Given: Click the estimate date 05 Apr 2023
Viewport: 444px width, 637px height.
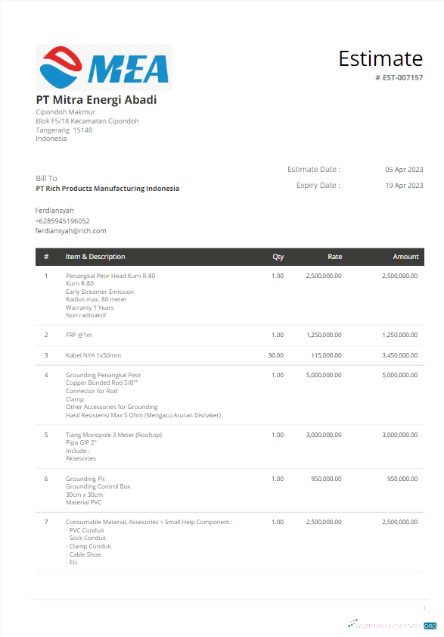Looking at the screenshot, I should coord(404,170).
